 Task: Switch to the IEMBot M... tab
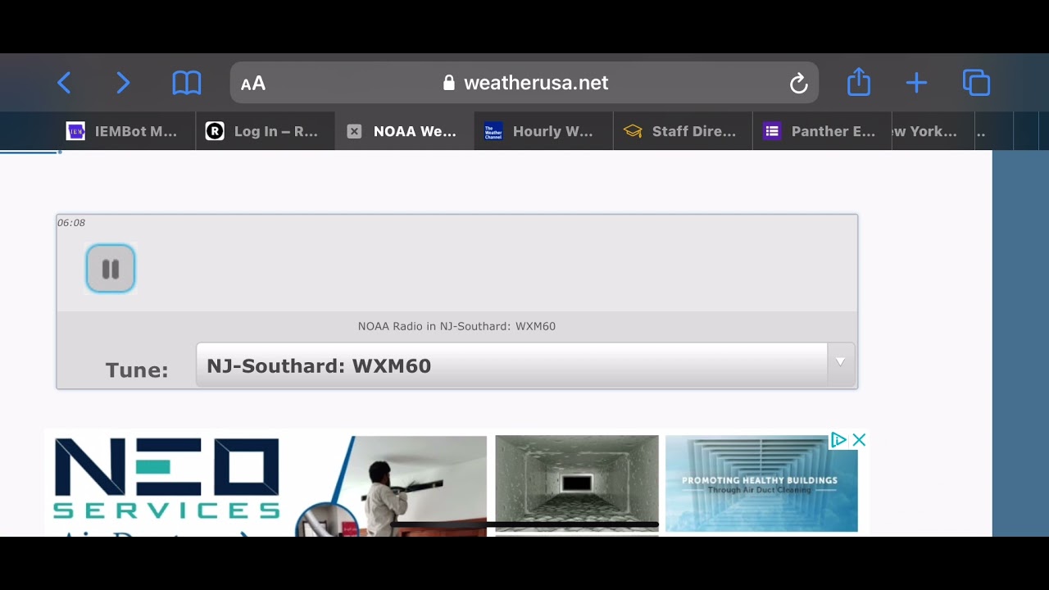pyautogui.click(x=126, y=131)
